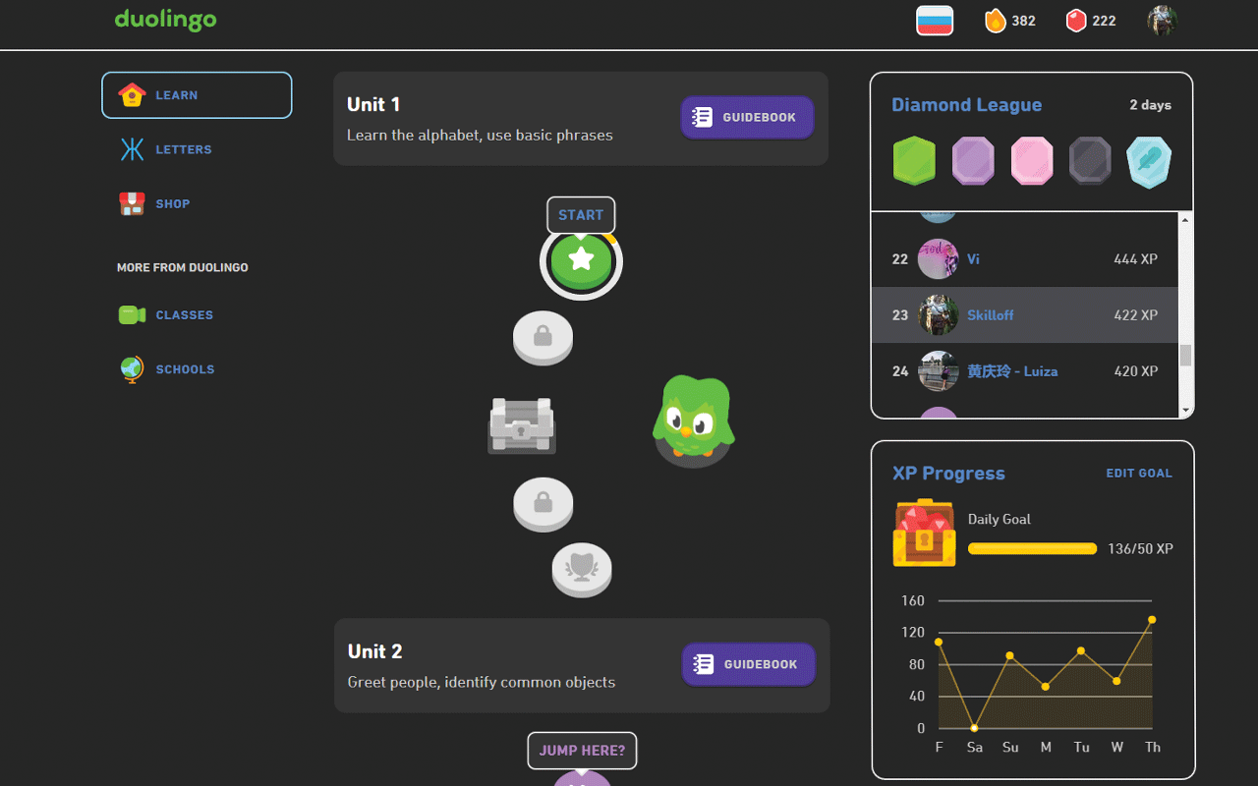This screenshot has width=1258, height=786.
Task: Open Vi's profile name link
Action: click(973, 259)
